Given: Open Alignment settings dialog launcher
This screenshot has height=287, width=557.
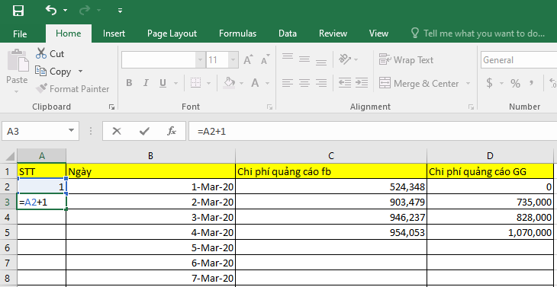Looking at the screenshot, I should click(x=471, y=107).
